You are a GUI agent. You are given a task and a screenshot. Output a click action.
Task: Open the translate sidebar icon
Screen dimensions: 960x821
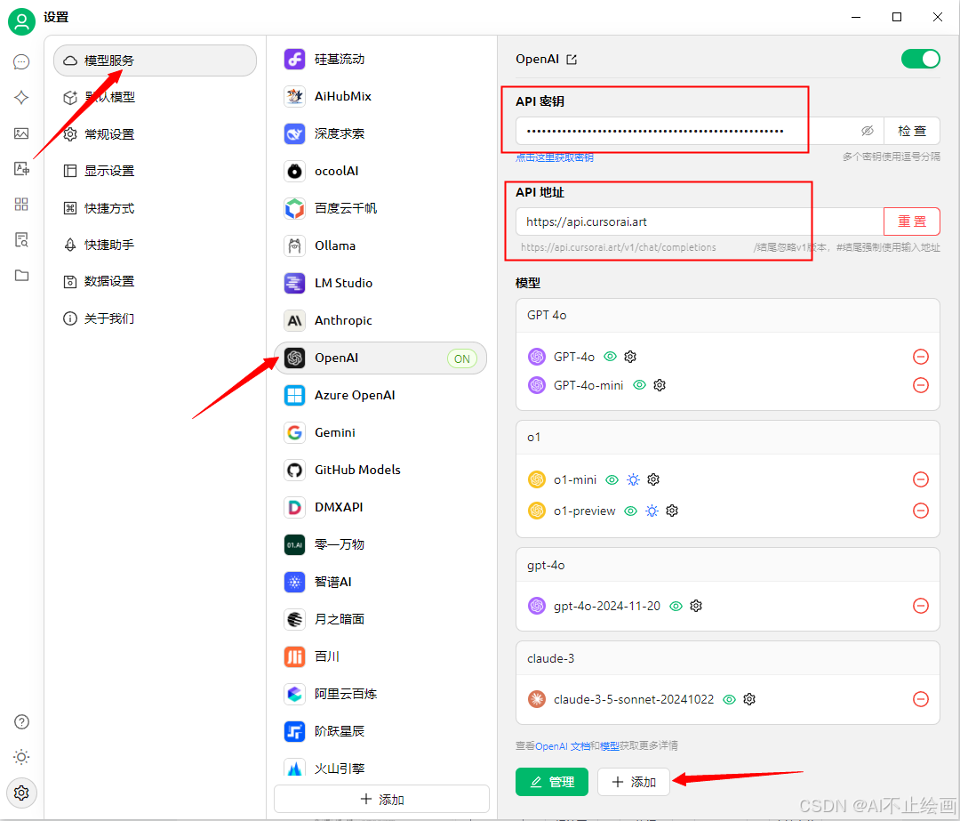tap(21, 168)
